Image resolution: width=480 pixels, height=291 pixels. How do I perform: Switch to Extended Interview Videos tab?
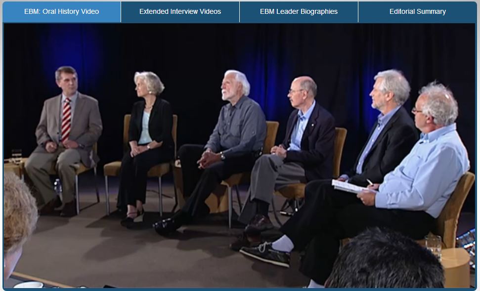pos(180,12)
